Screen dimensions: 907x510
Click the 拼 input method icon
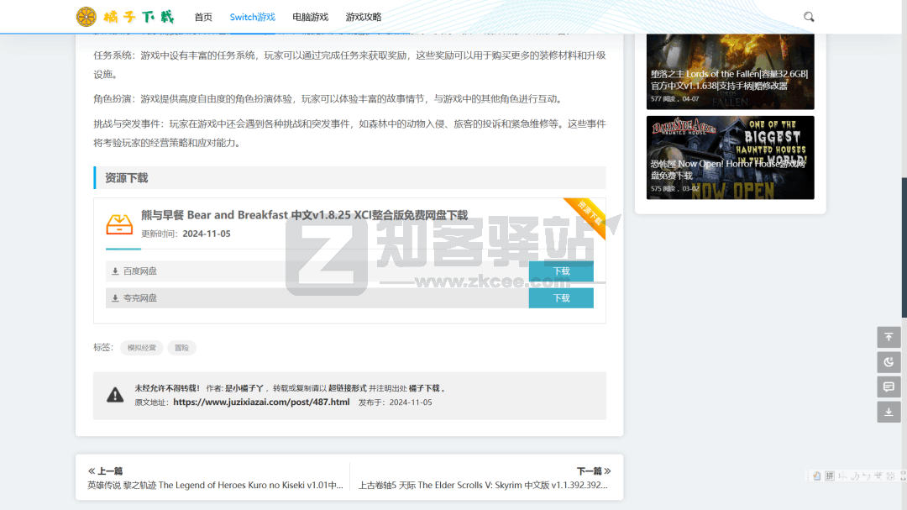[x=830, y=476]
